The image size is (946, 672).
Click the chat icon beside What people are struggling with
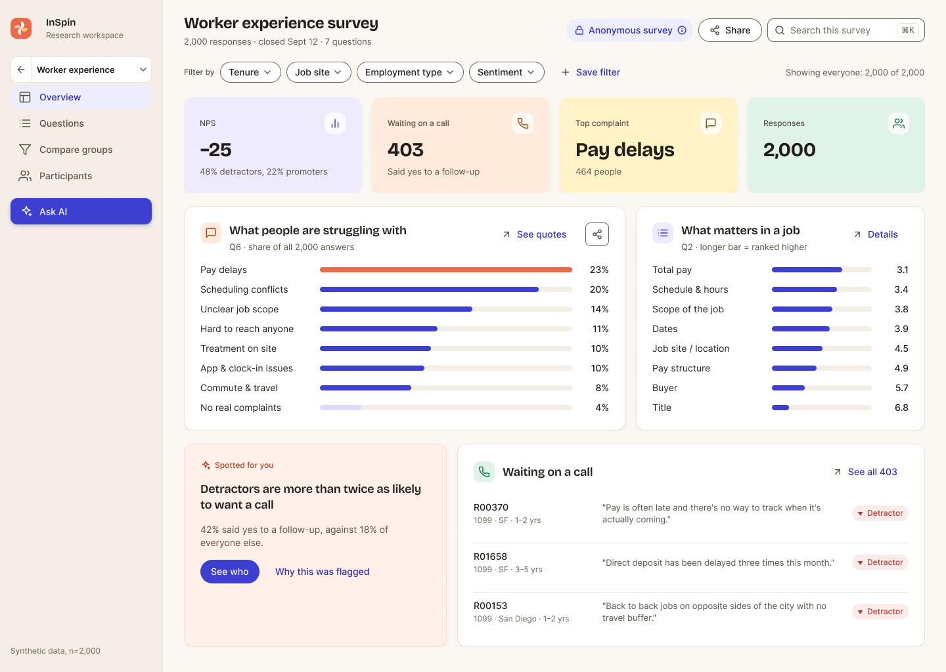click(211, 233)
